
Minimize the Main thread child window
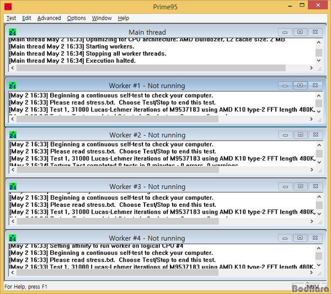click(x=285, y=32)
